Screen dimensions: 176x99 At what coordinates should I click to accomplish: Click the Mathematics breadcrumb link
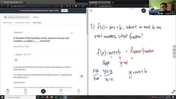[x=7, y=23]
